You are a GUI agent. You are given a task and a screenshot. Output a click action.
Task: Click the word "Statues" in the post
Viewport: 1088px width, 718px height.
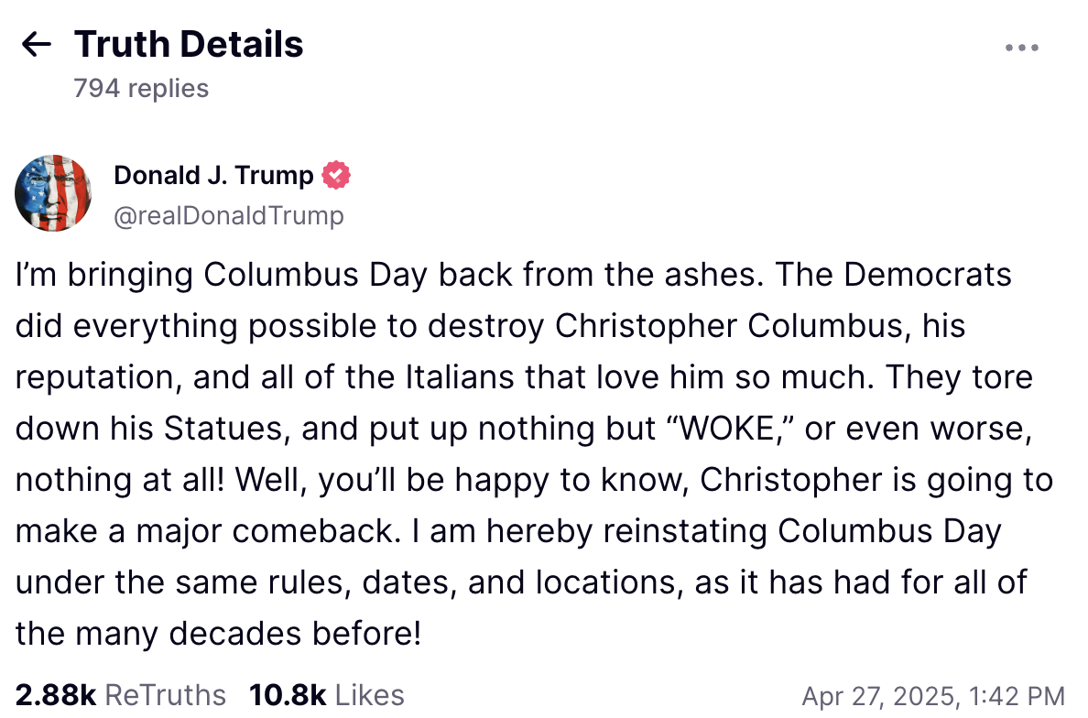(222, 429)
